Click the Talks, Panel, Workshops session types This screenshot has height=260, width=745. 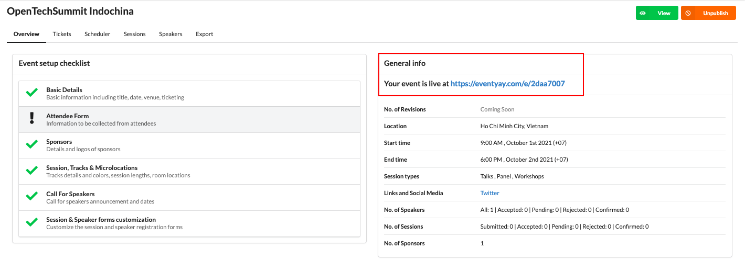(512, 176)
